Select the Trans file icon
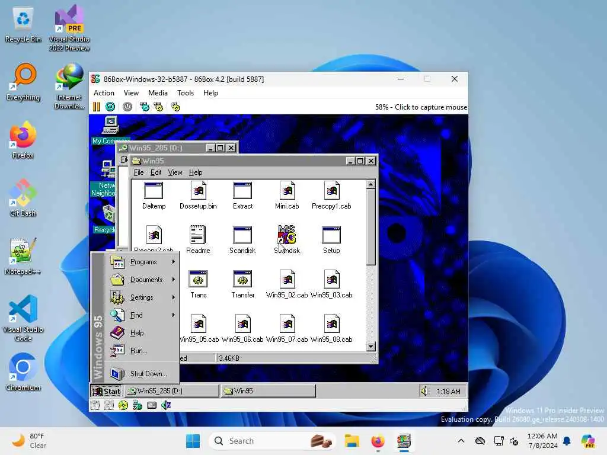 pyautogui.click(x=198, y=284)
